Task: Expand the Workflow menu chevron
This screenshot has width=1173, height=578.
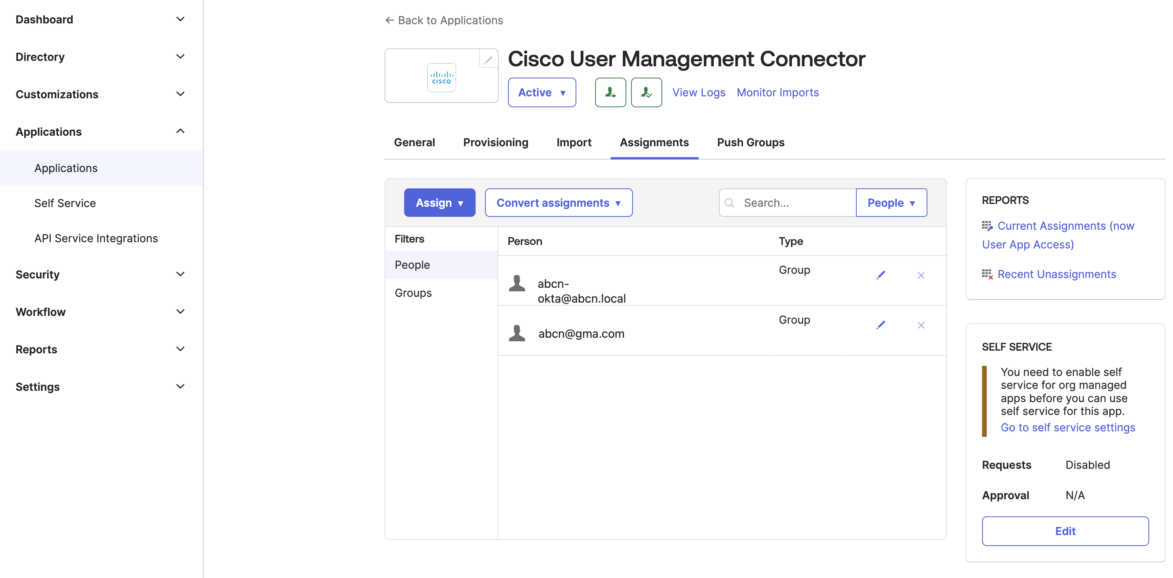Action: (180, 312)
